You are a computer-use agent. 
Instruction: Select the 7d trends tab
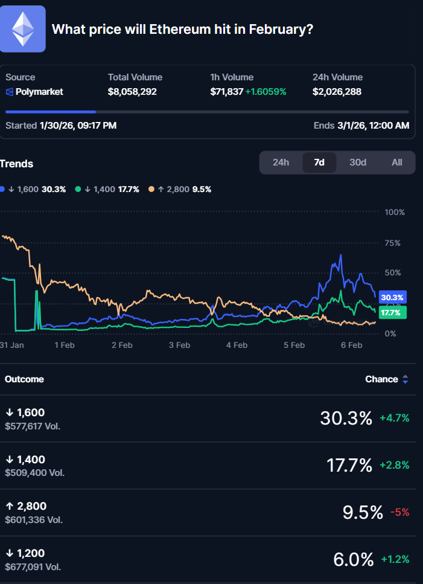point(319,162)
